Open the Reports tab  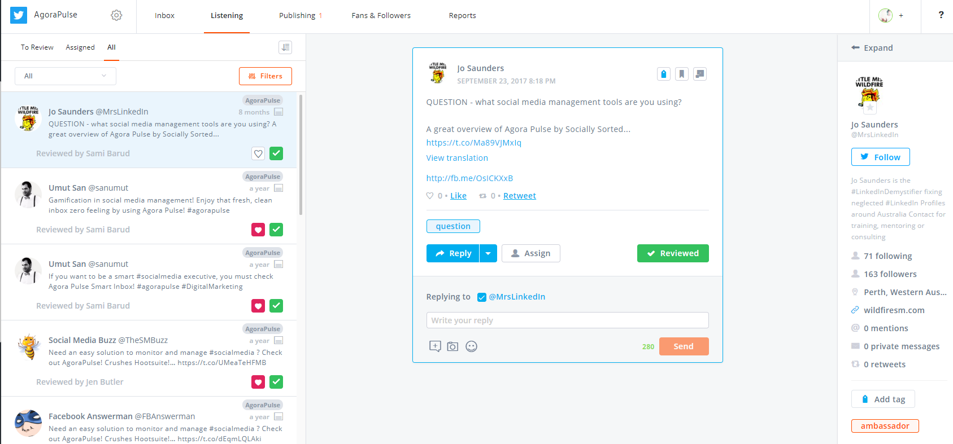click(462, 16)
